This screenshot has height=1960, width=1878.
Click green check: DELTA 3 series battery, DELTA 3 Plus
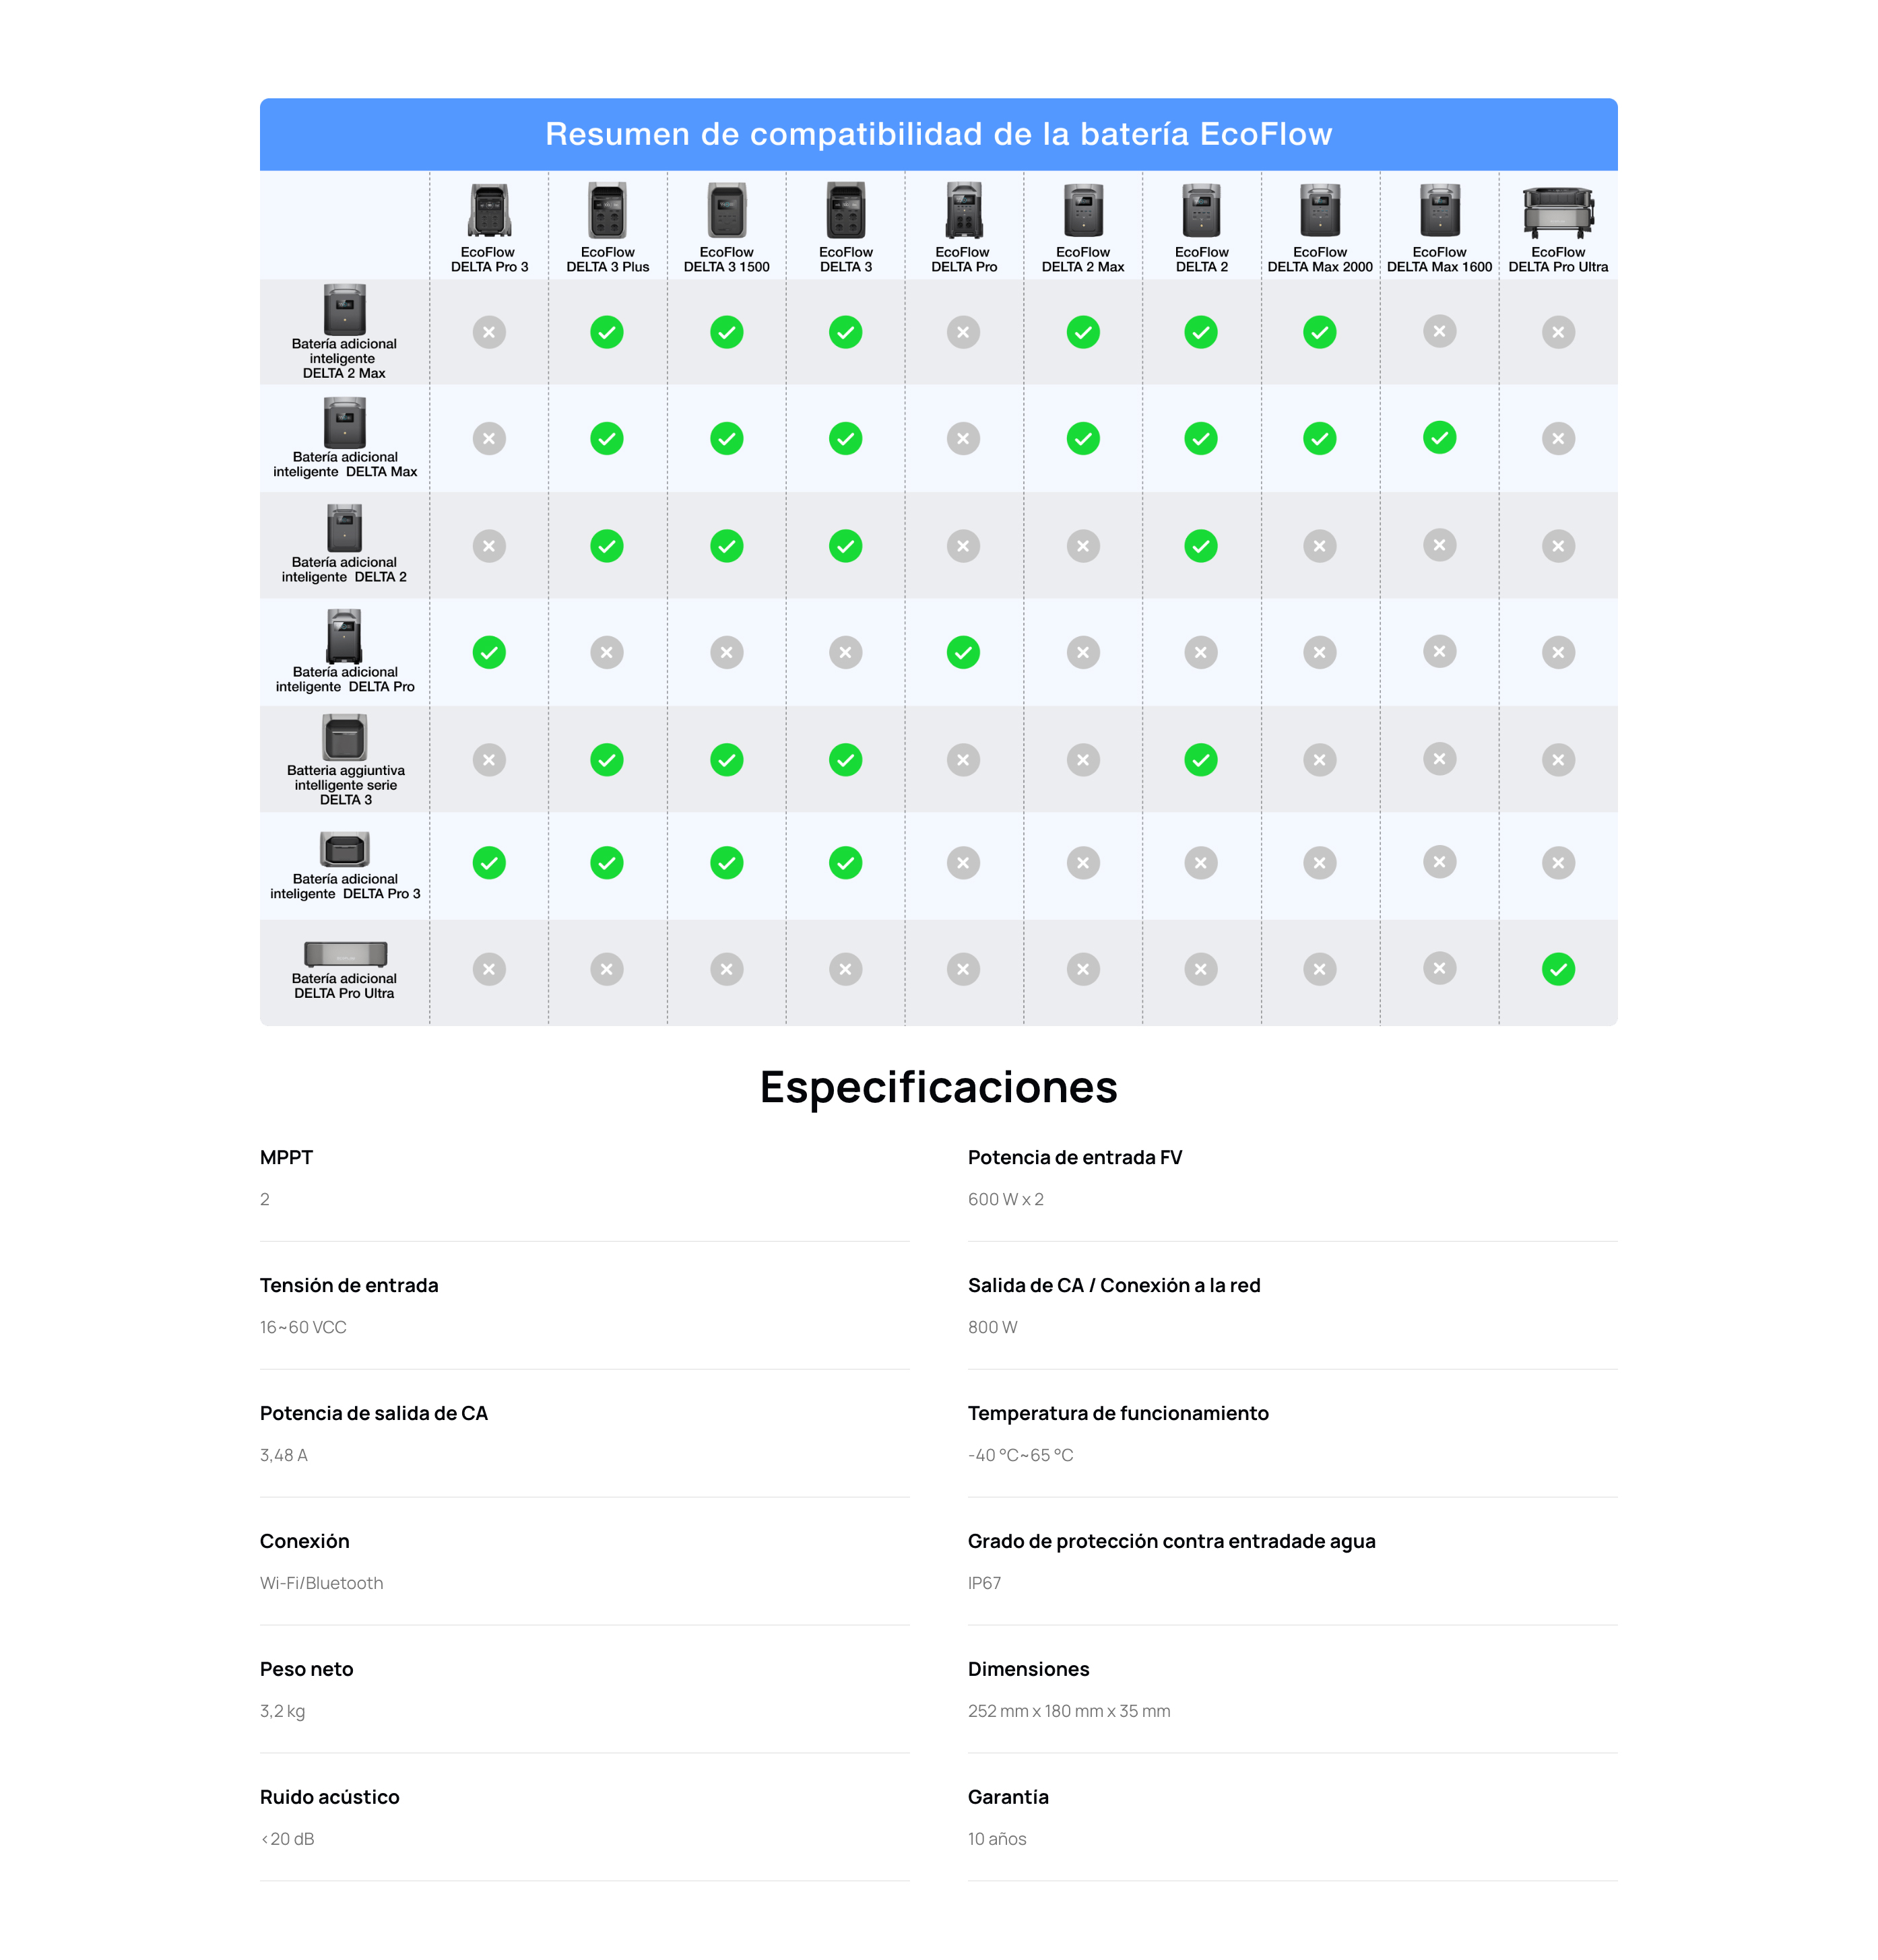[x=606, y=760]
